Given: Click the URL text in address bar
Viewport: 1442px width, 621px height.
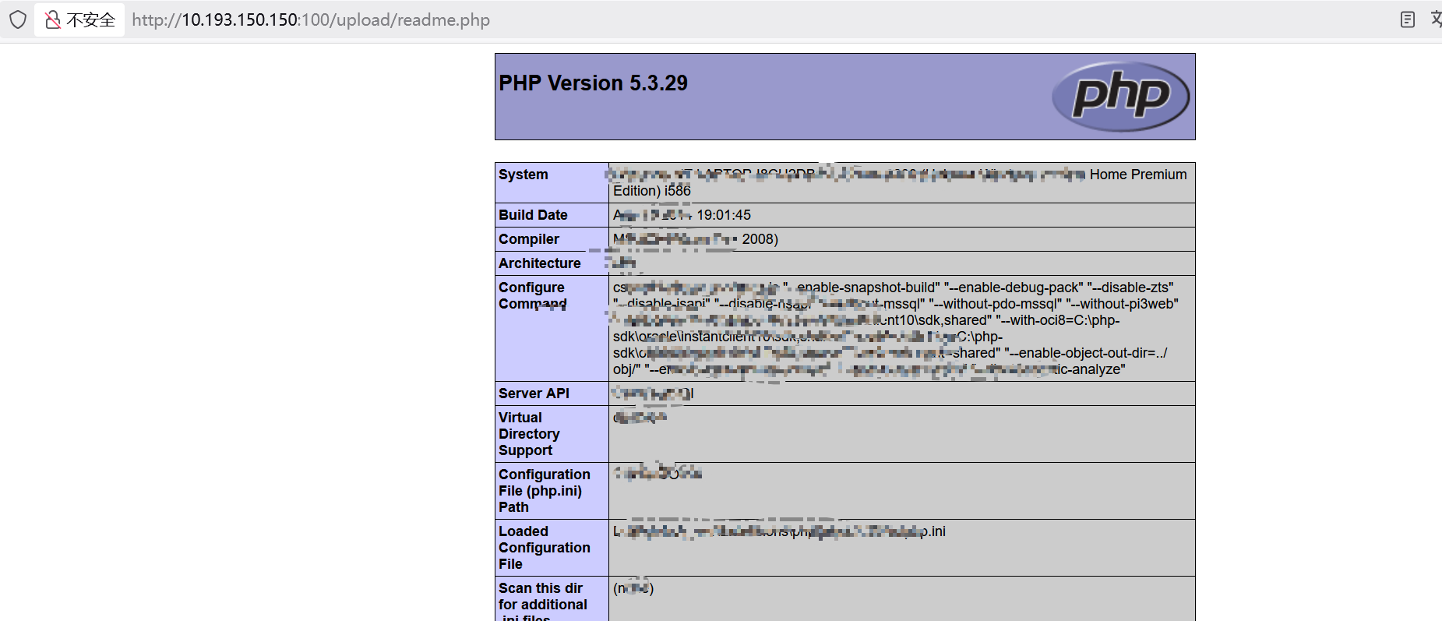Looking at the screenshot, I should click(311, 19).
